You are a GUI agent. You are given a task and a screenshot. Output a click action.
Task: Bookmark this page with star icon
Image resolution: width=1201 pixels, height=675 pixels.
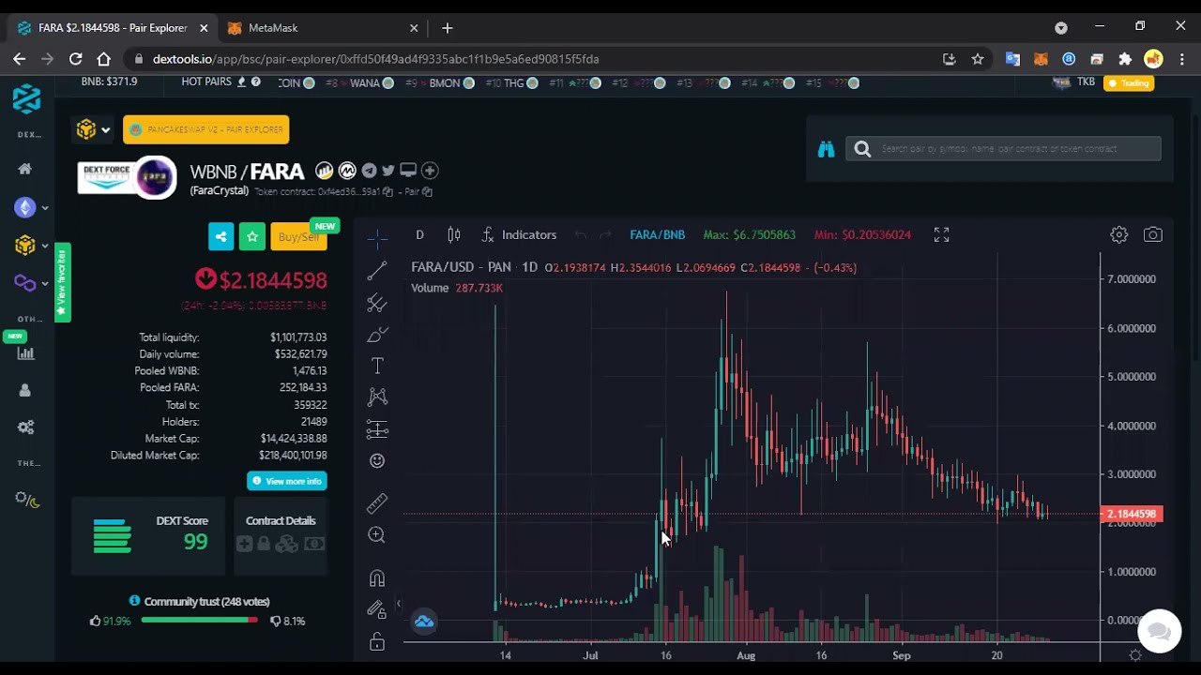point(978,59)
